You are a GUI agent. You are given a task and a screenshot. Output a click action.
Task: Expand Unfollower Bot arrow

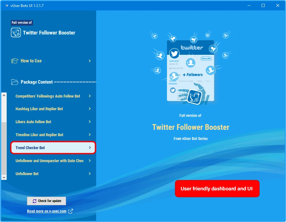[x=90, y=174]
